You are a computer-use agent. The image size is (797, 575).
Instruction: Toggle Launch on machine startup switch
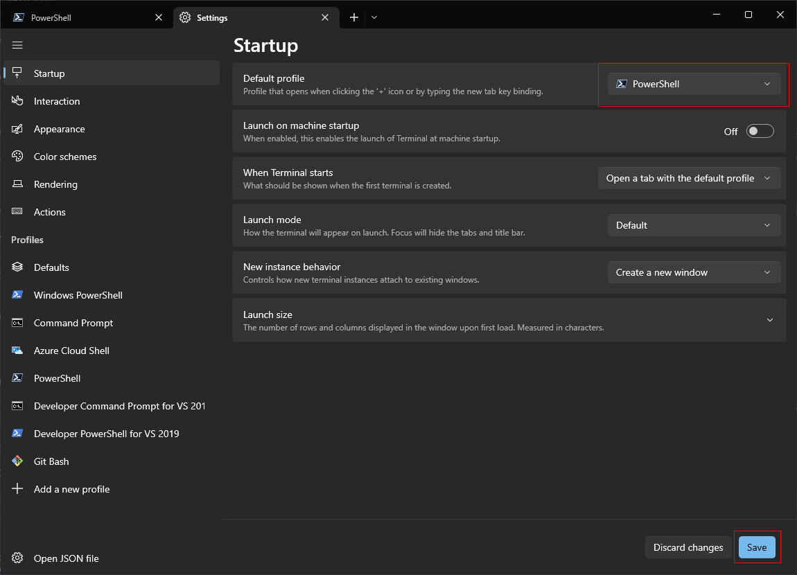pos(760,131)
